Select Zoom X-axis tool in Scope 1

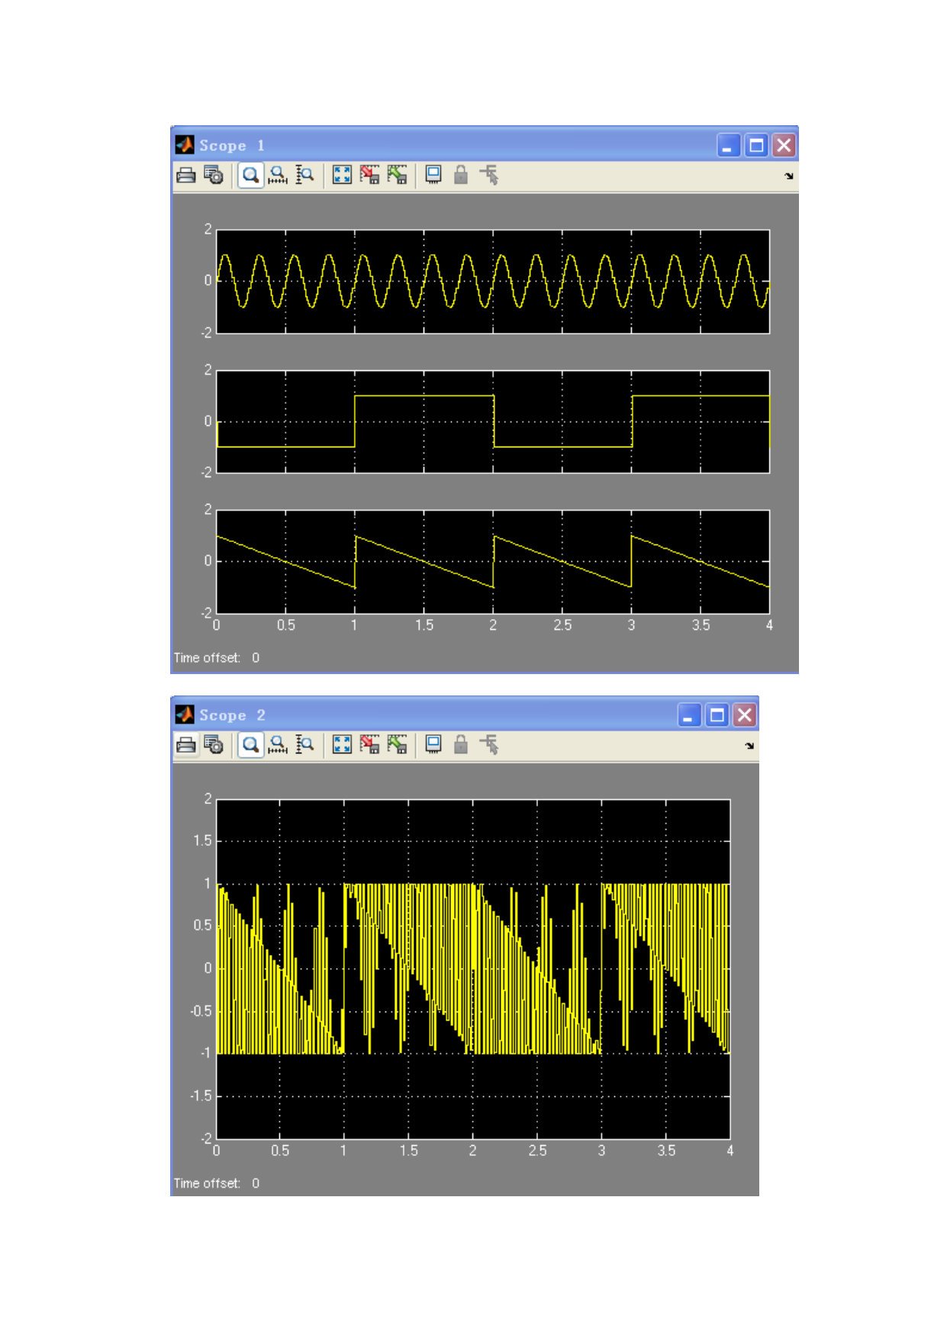pos(278,176)
